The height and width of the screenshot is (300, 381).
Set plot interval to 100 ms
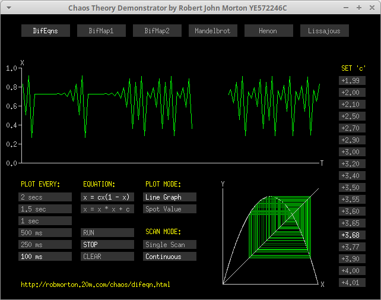(45, 257)
